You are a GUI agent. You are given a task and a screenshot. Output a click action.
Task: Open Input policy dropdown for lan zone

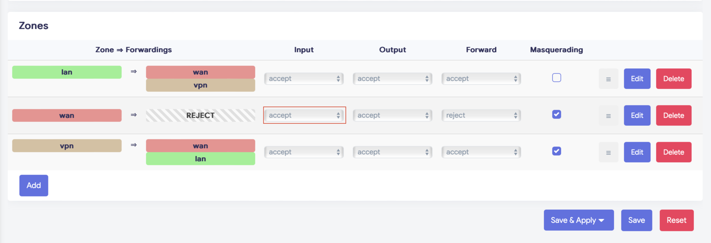pyautogui.click(x=304, y=79)
